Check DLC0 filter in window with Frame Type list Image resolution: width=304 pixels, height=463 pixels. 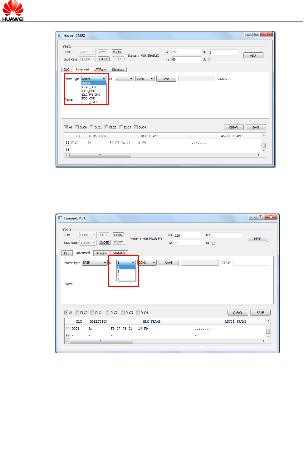tap(77, 127)
